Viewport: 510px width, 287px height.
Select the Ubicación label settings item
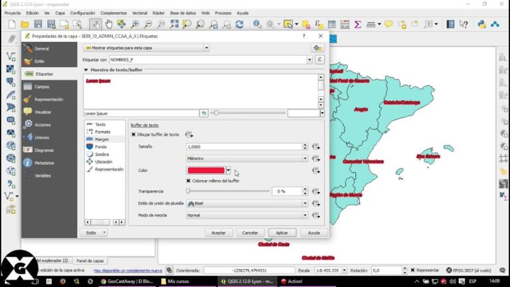105,161
